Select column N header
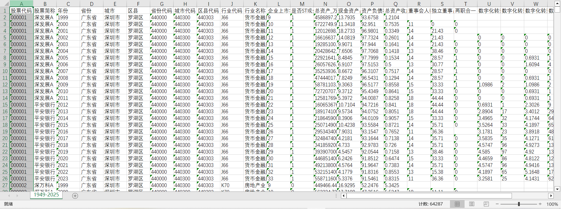The image size is (561, 209). [x=325, y=4]
